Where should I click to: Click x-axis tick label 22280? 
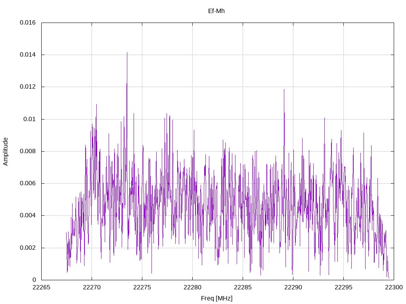click(x=192, y=287)
